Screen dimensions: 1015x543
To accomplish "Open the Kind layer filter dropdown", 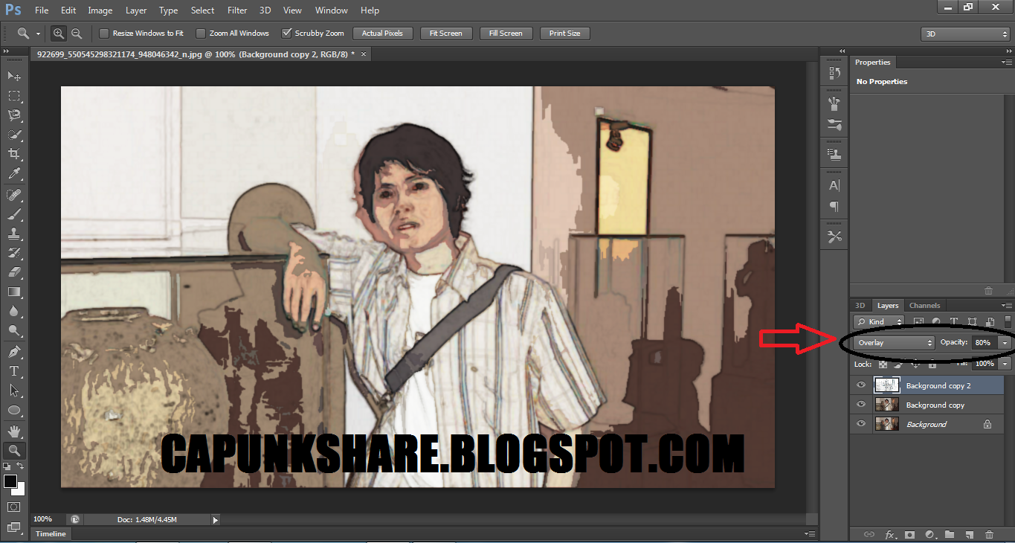I will click(879, 321).
